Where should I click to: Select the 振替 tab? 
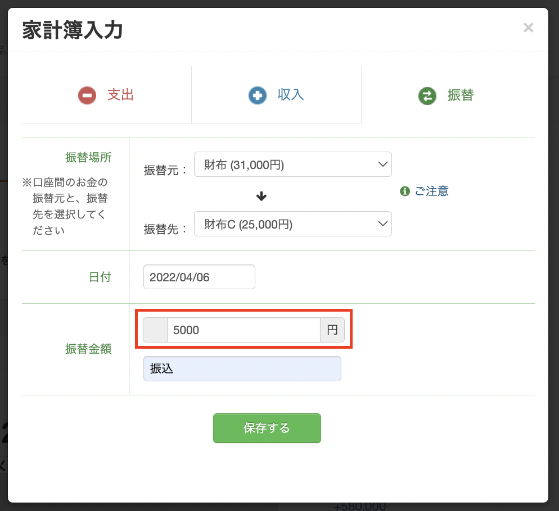point(448,95)
